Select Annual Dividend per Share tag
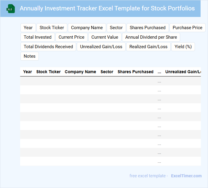This screenshot has width=208, height=188. tap(151, 37)
